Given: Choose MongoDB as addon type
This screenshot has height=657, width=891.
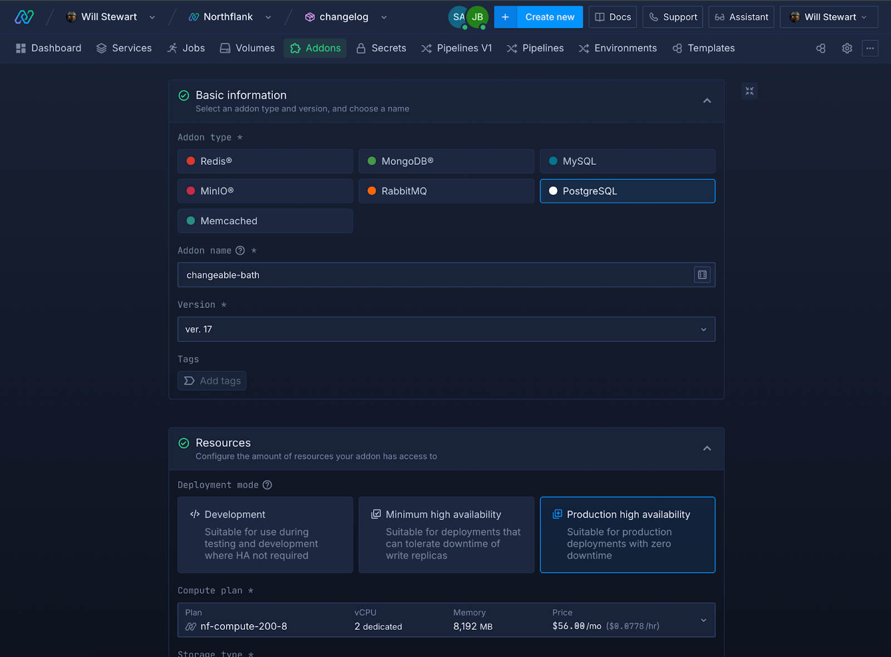Looking at the screenshot, I should (446, 161).
